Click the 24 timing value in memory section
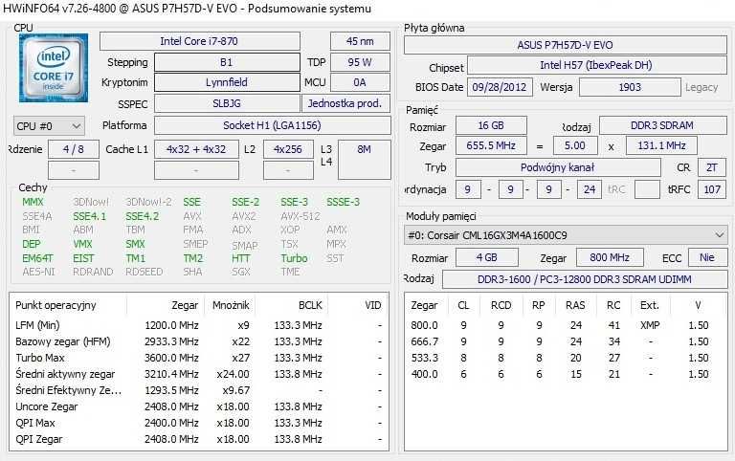 pyautogui.click(x=590, y=189)
